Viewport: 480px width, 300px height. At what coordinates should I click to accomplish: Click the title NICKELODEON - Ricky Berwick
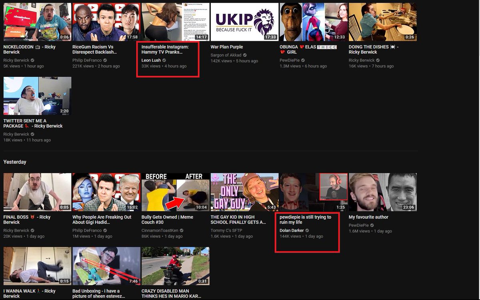coord(29,50)
